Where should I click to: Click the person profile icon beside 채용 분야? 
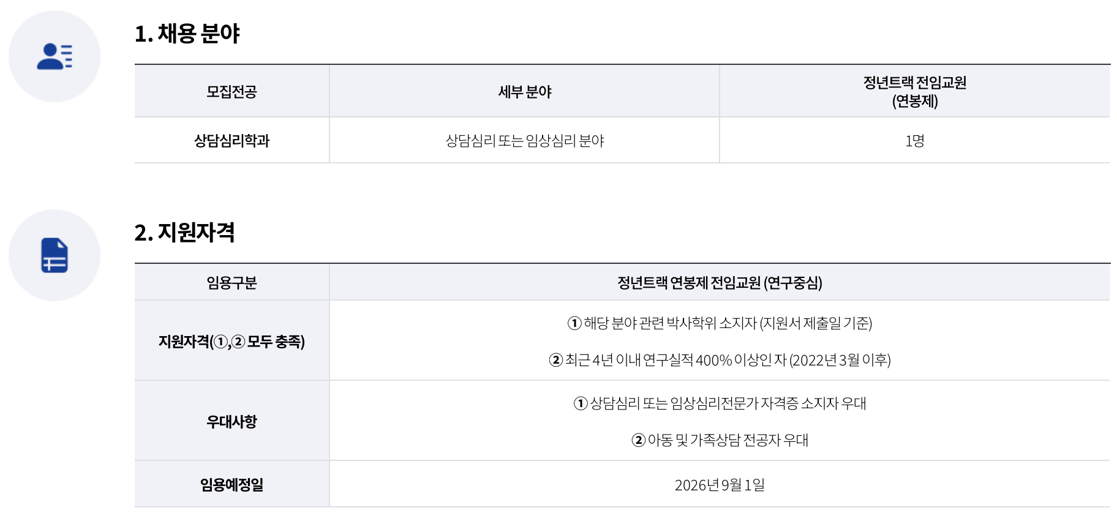[55, 56]
